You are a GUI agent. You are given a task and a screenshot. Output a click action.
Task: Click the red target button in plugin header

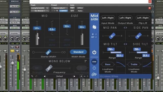150,8
